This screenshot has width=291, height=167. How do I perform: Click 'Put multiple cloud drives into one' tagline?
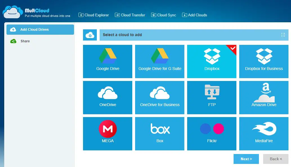(x=48, y=16)
